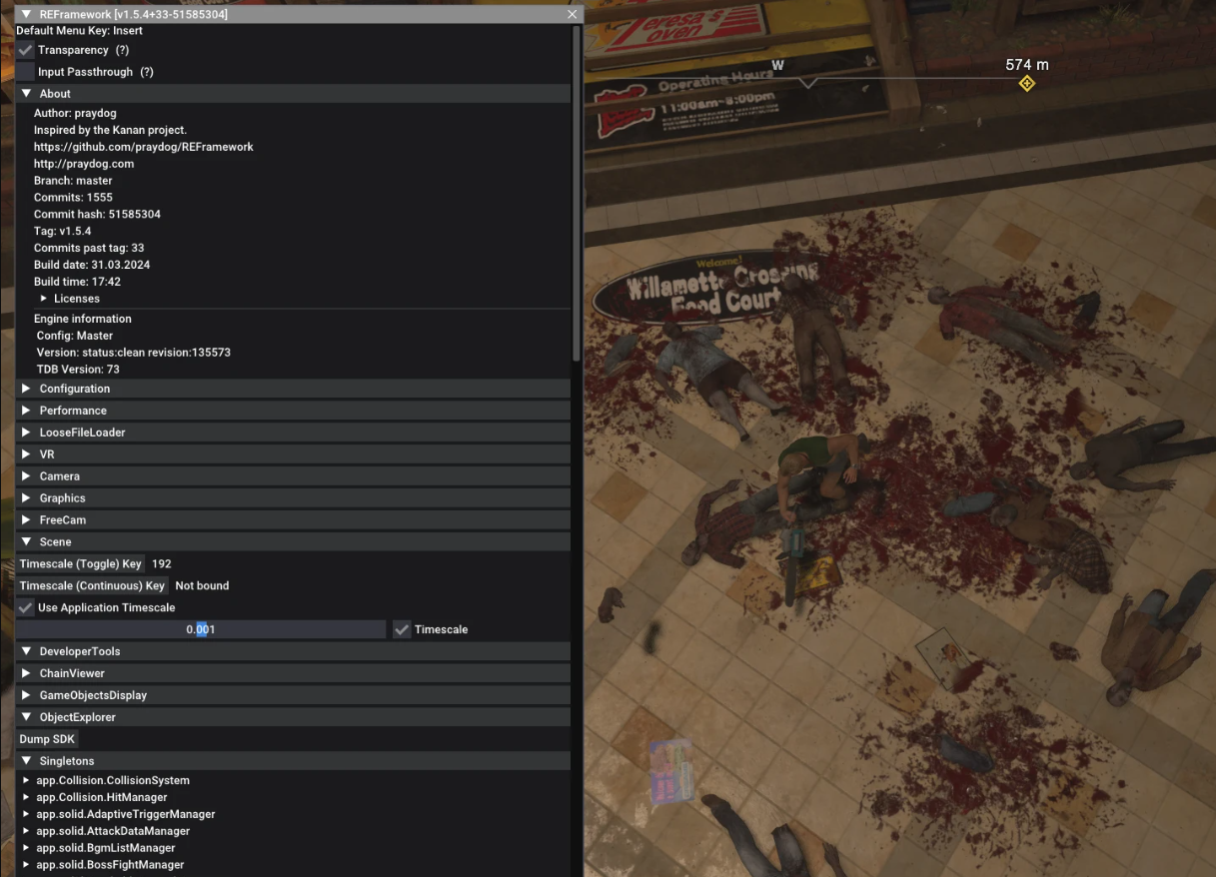Click the Tag: v1.5.4 line

point(62,232)
